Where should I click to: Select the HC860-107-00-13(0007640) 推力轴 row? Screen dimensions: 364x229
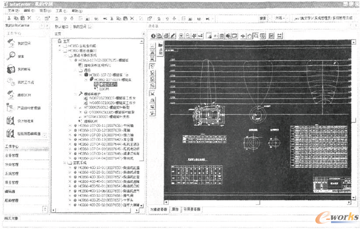(x=106, y=135)
